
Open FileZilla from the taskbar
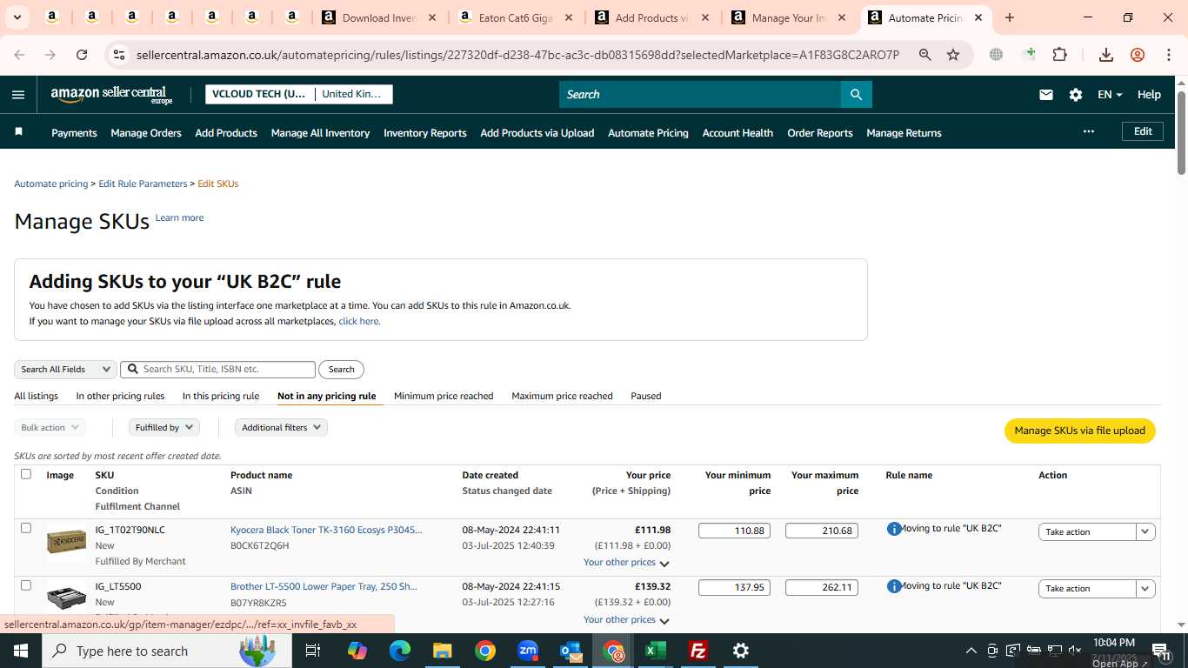697,651
